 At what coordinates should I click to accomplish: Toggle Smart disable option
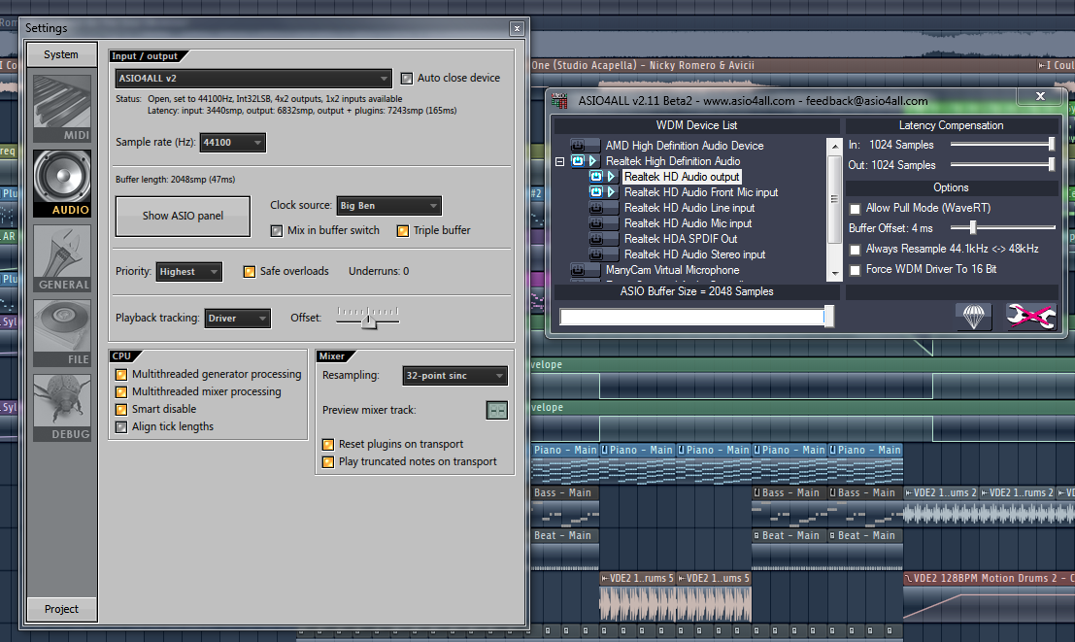(121, 410)
